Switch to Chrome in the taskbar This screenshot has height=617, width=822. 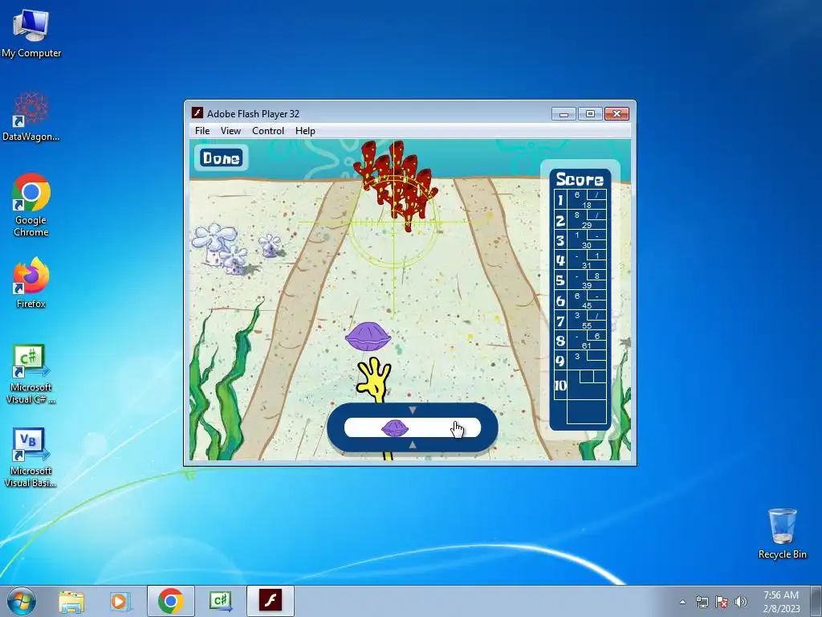click(x=171, y=601)
